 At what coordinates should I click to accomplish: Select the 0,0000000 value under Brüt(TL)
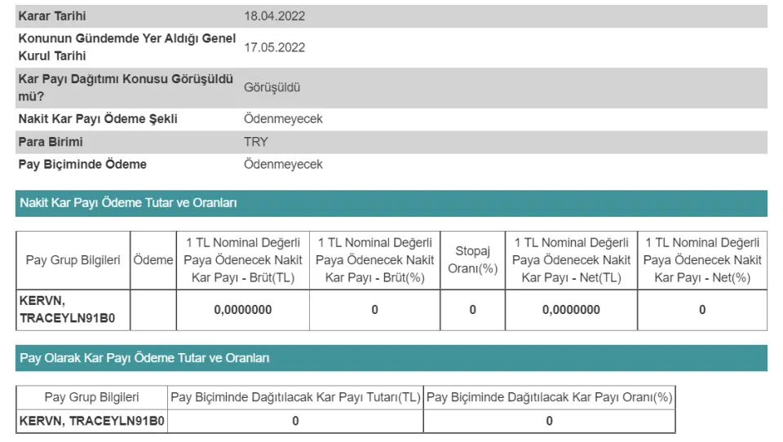(243, 310)
